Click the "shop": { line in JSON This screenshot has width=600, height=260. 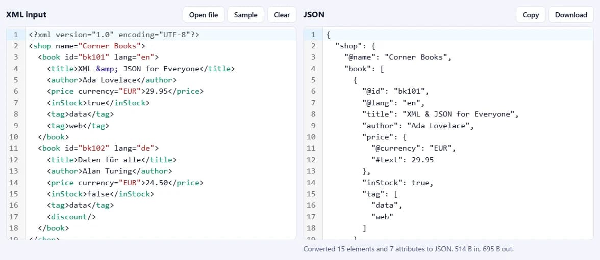[x=355, y=46]
